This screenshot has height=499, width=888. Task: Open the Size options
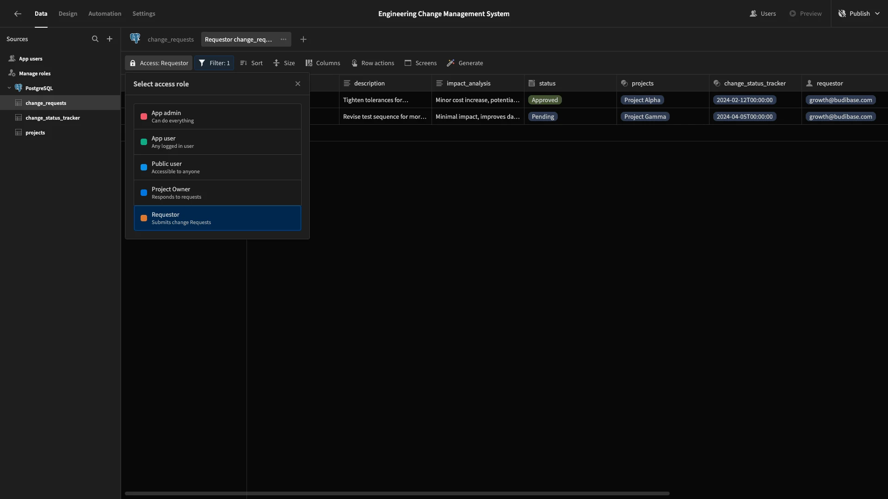(x=284, y=63)
